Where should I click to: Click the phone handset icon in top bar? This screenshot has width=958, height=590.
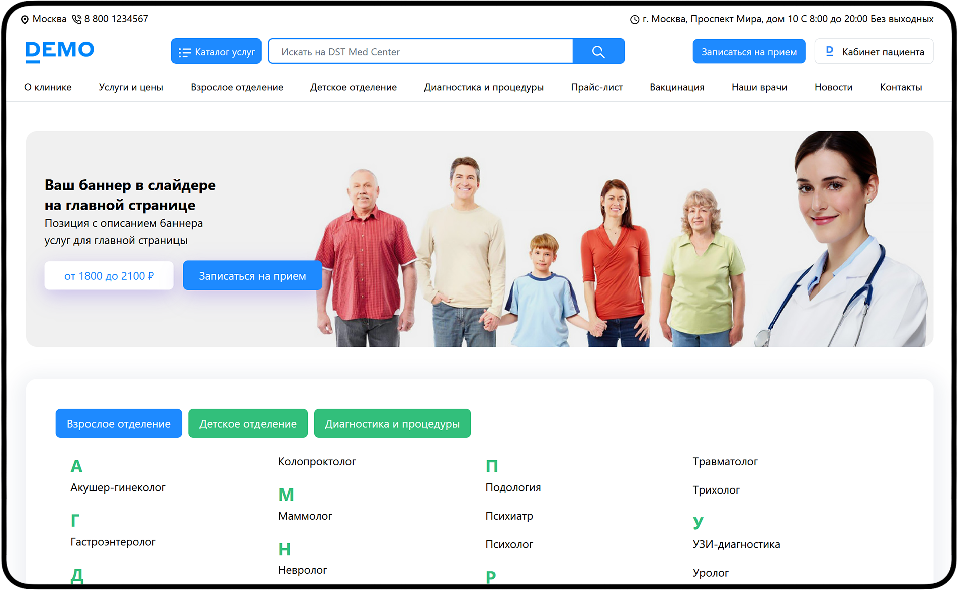pyautogui.click(x=76, y=19)
